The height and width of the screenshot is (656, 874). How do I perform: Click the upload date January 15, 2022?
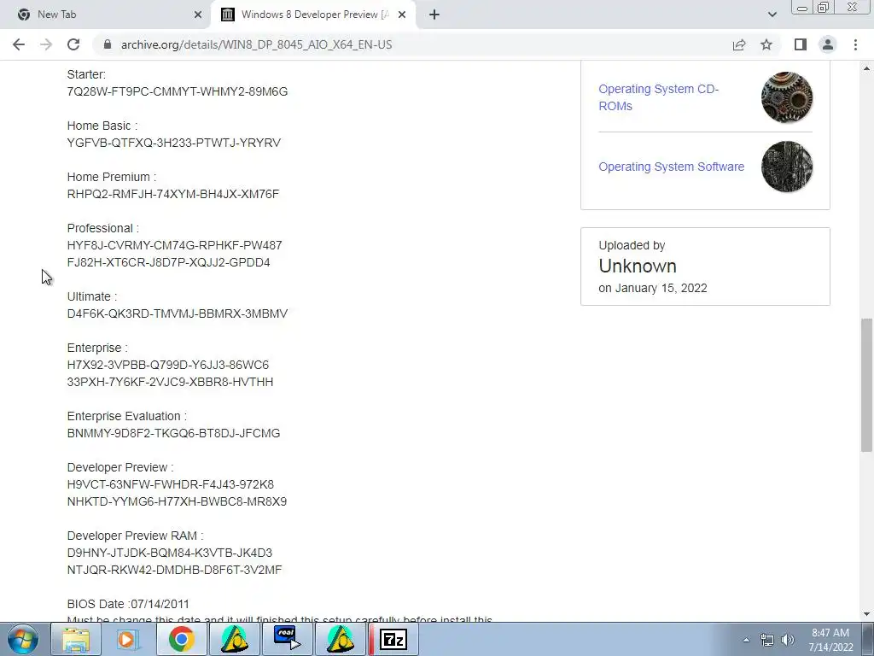tap(661, 289)
